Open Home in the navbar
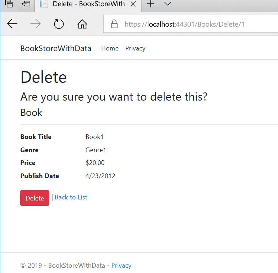278x273 pixels. [x=110, y=48]
